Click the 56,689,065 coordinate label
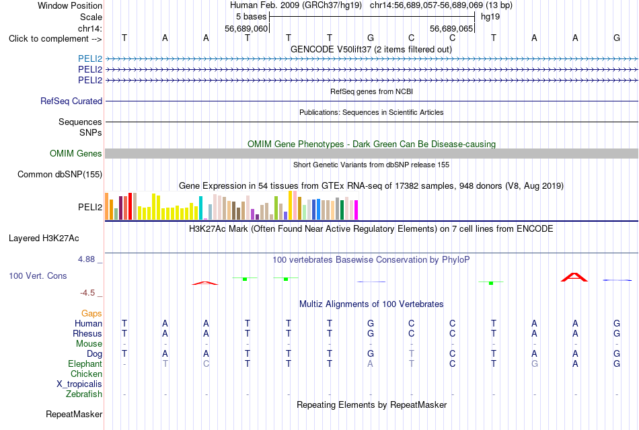This screenshot has width=639, height=430. coord(451,28)
